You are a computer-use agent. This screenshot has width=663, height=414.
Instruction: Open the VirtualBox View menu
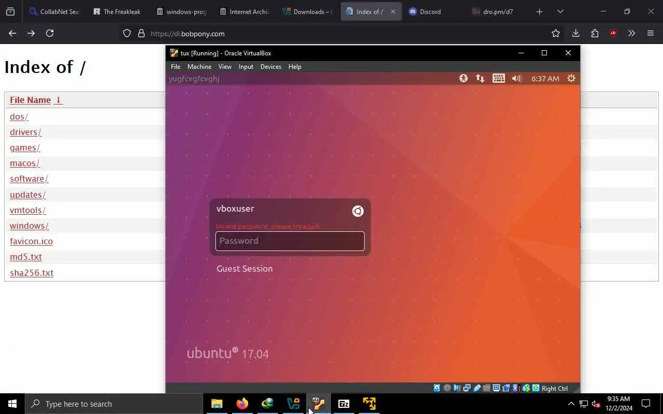pyautogui.click(x=225, y=66)
